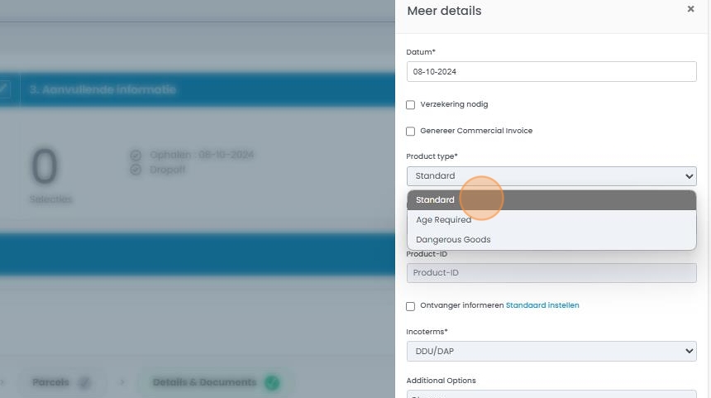Open the Parcels step tab
This screenshot has width=711, height=398.
pyautogui.click(x=51, y=383)
